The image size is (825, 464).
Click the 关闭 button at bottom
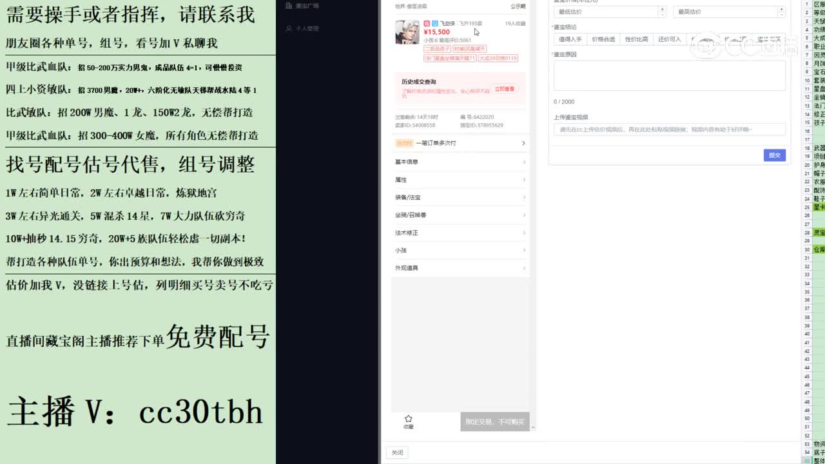396,452
